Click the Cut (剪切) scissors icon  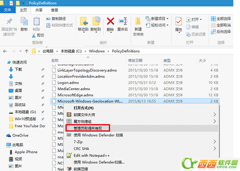coord(34,36)
